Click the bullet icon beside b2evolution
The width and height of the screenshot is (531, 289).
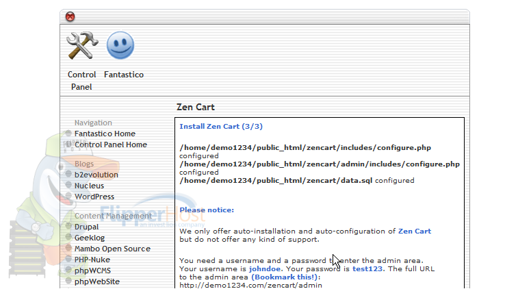tap(68, 174)
